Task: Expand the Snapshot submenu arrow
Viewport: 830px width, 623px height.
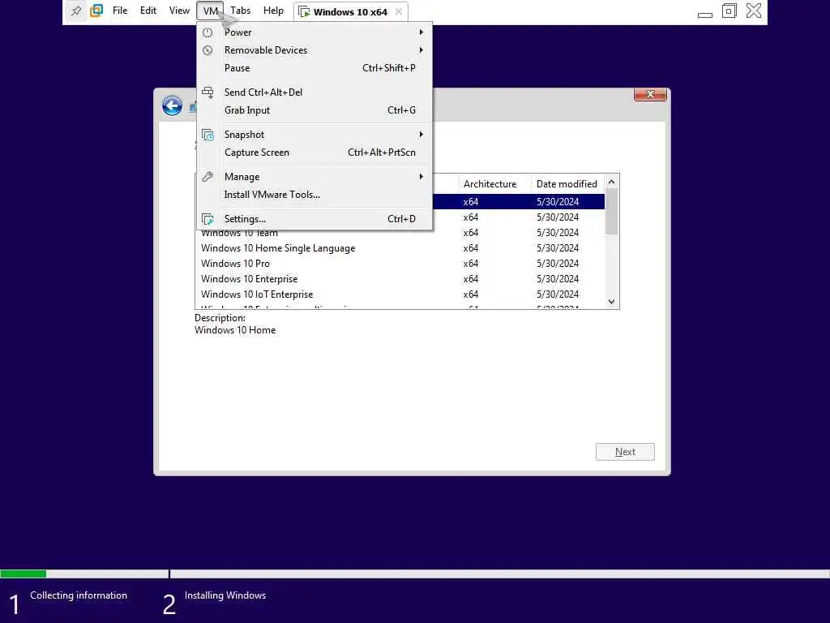Action: (421, 135)
